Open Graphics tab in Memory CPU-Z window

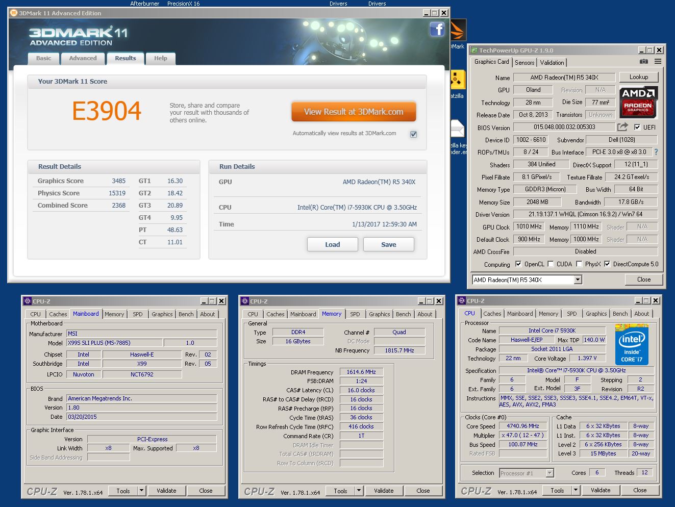pyautogui.click(x=380, y=314)
